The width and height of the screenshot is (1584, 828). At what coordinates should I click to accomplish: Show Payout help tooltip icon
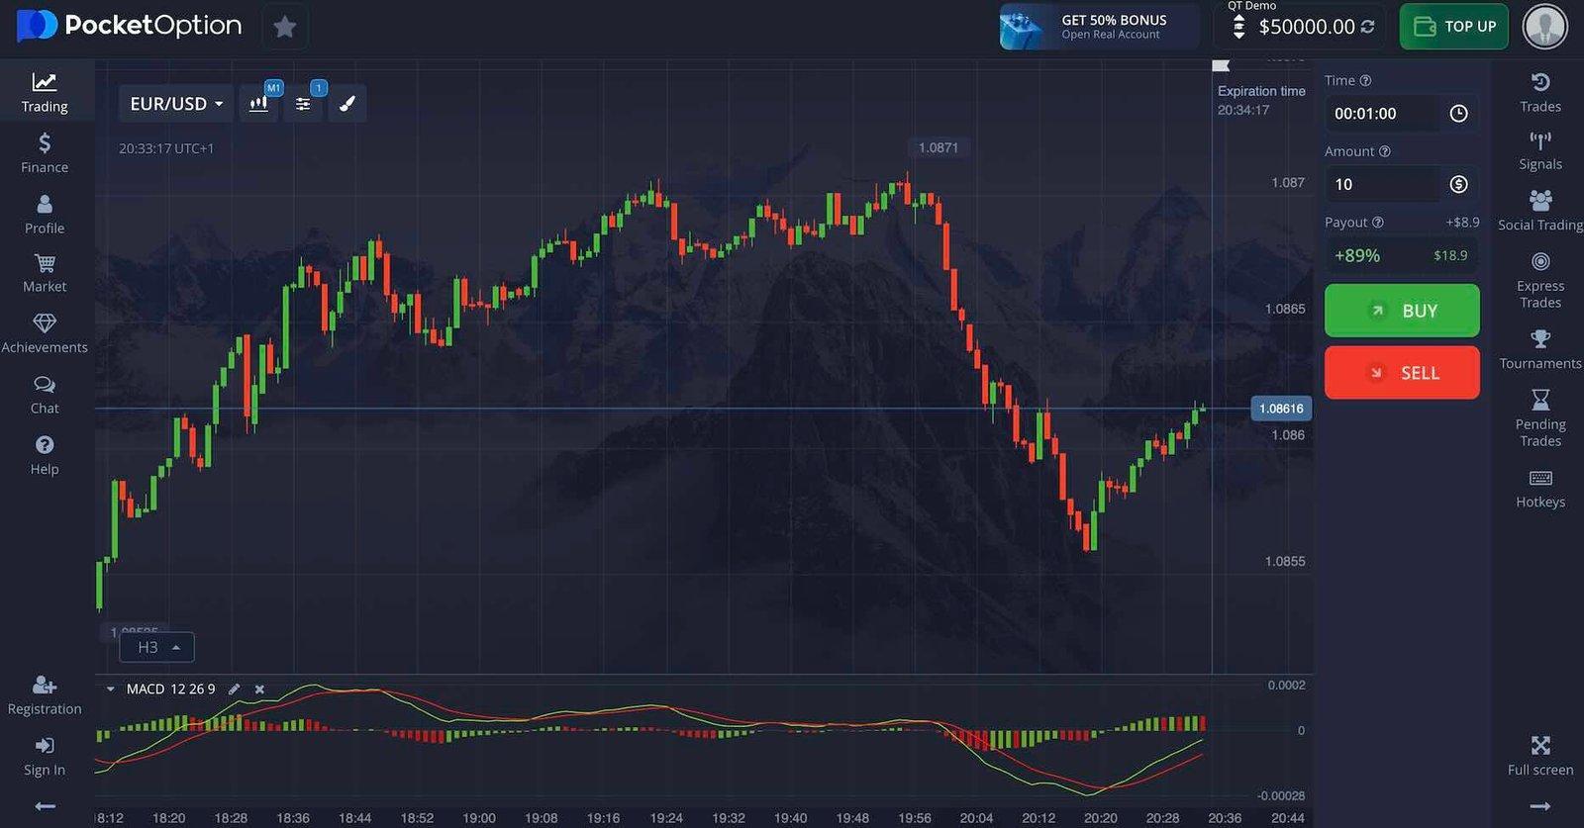click(x=1378, y=223)
